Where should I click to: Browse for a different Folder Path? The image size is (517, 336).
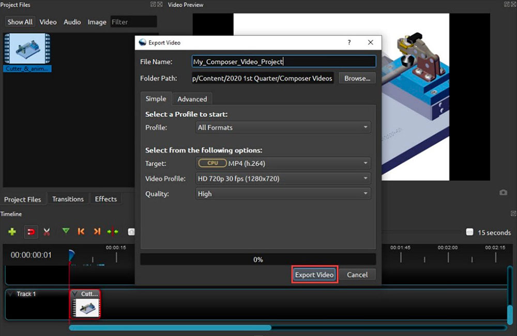click(357, 78)
